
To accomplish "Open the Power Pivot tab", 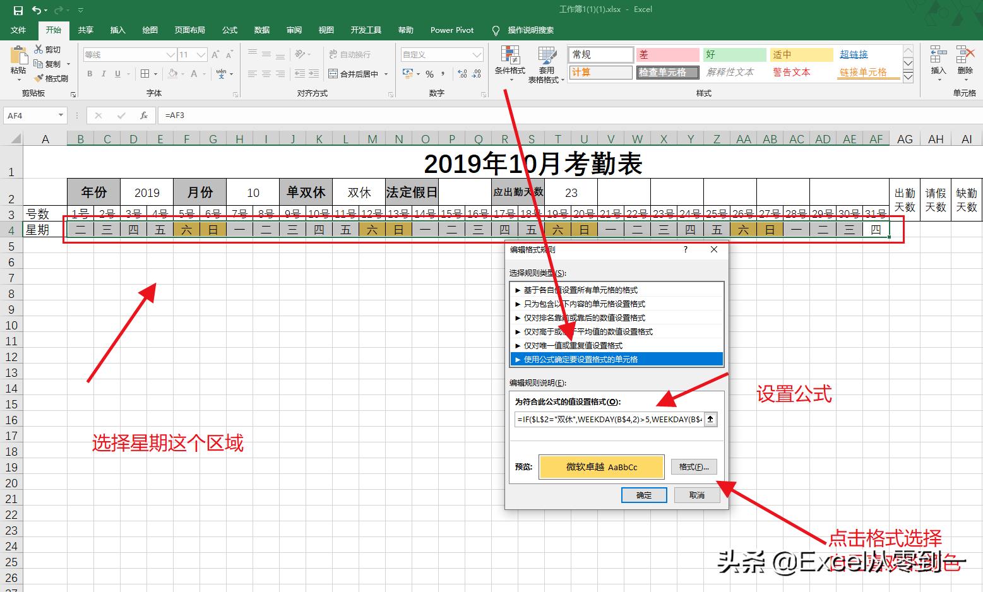I will [451, 30].
